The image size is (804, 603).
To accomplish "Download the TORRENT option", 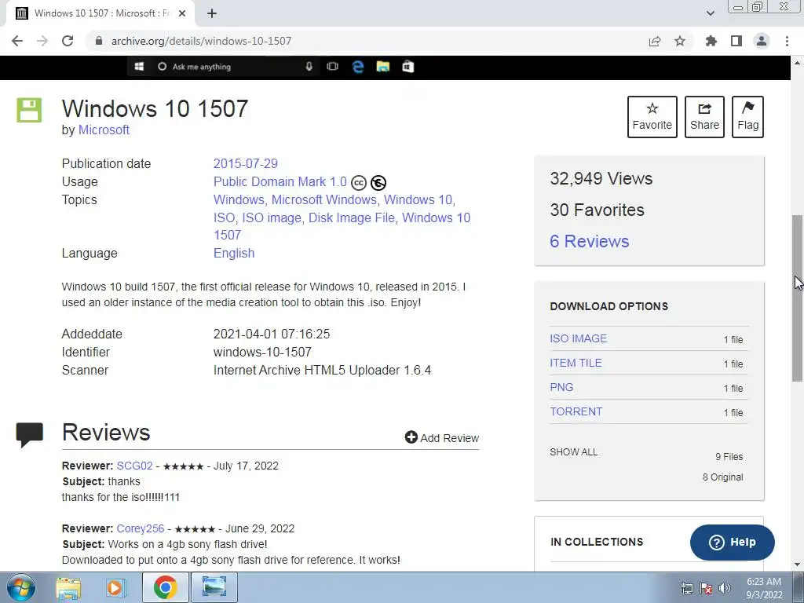I will coord(576,411).
